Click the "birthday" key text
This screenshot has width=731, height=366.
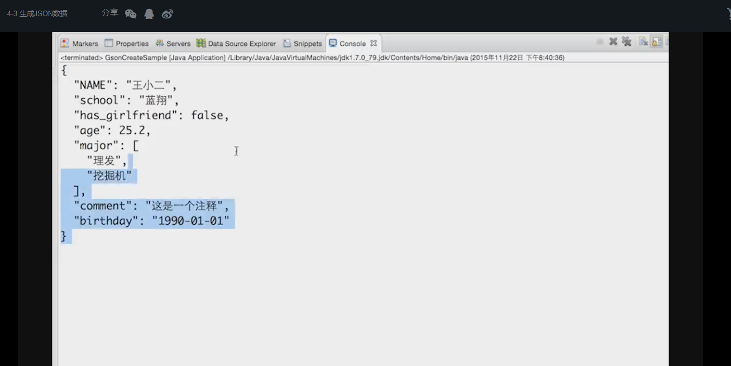tap(106, 221)
